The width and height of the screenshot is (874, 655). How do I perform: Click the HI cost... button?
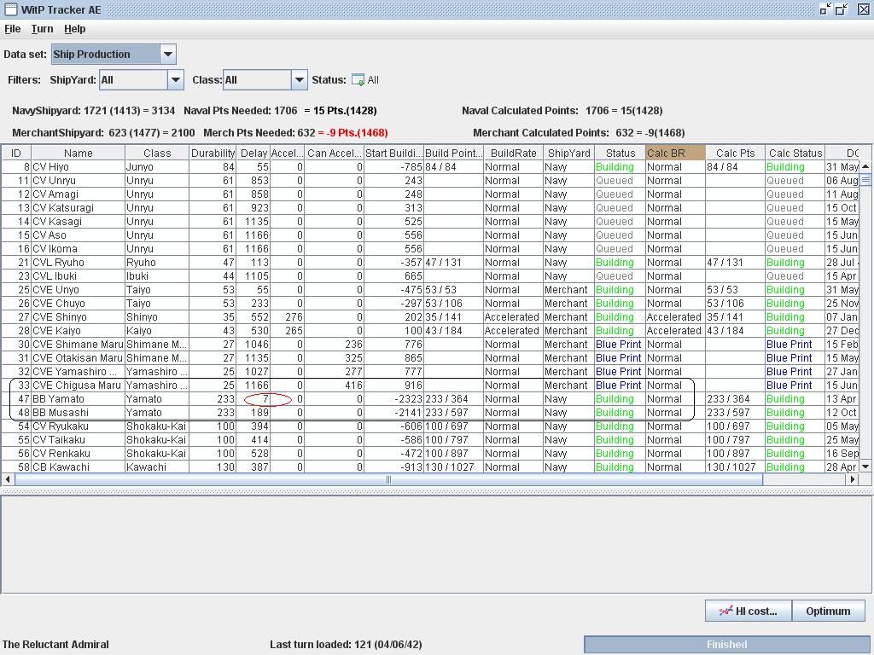point(748,611)
